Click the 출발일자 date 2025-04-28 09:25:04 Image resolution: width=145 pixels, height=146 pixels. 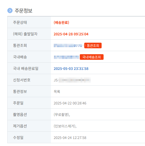pos(71,34)
